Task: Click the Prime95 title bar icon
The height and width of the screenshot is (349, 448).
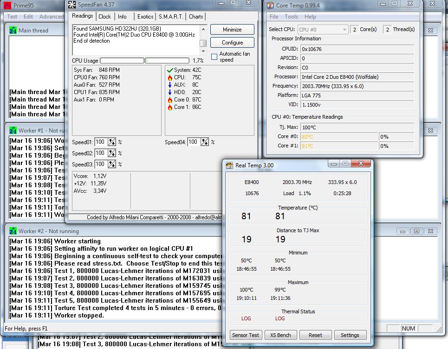Action: pos(7,6)
